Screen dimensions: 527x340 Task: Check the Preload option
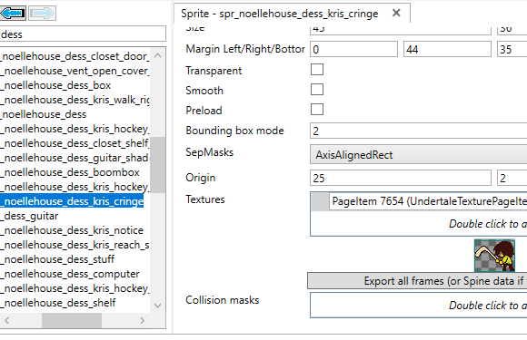tap(317, 110)
